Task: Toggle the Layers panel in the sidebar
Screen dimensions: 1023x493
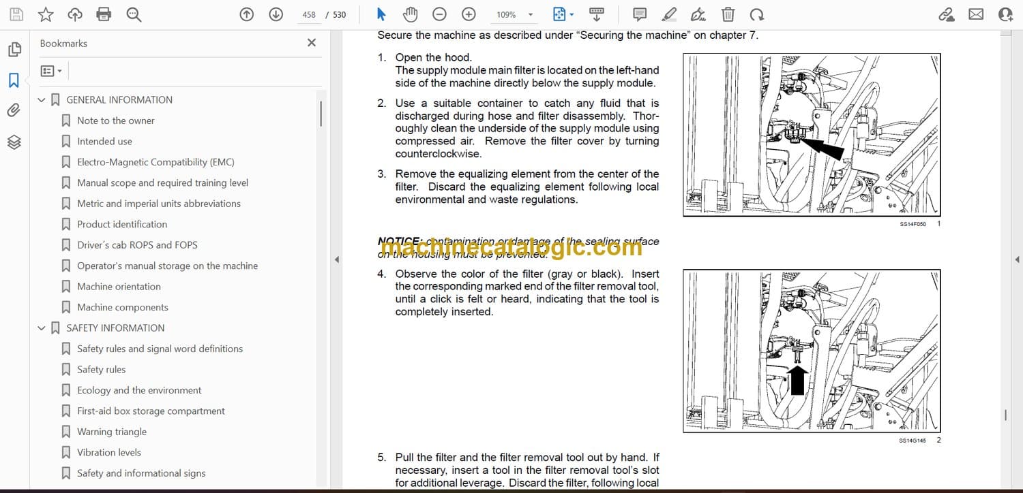Action: coord(14,142)
